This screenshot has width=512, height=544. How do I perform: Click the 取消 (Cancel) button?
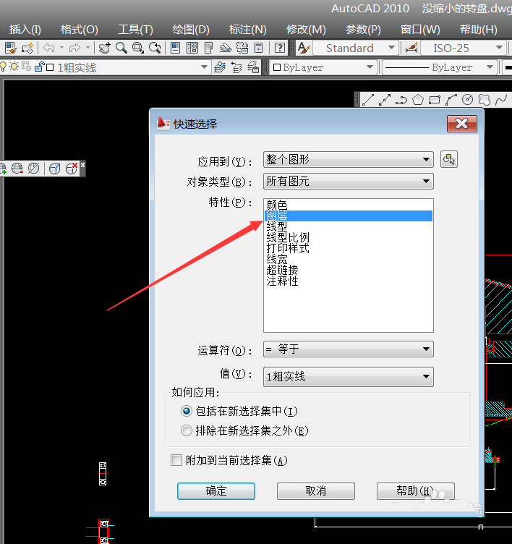pos(316,491)
